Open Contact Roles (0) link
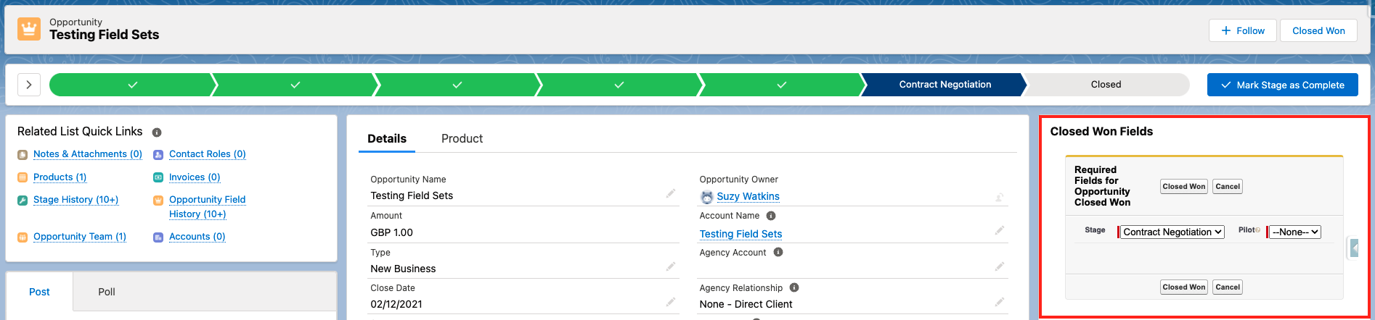1375x320 pixels. [208, 154]
